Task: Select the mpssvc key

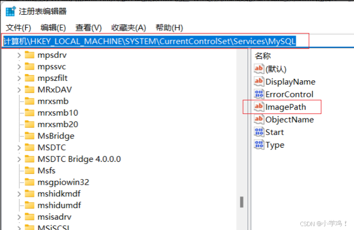Action: coord(52,67)
